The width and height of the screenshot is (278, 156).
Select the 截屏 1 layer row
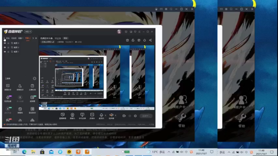21,52
